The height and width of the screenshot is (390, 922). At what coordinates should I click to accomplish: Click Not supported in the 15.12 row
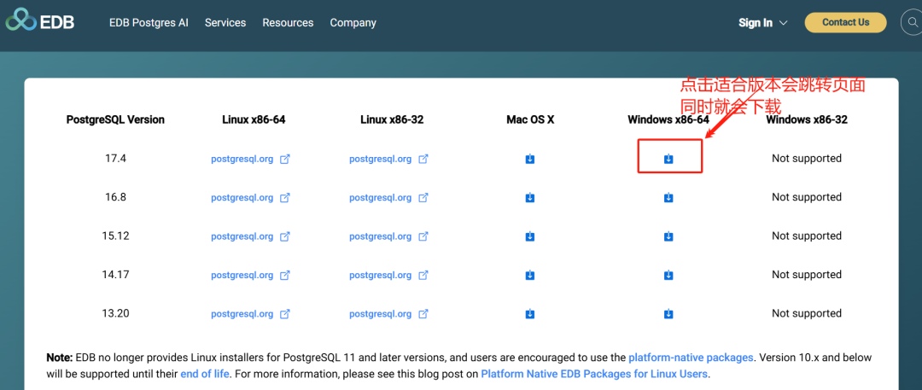(807, 236)
